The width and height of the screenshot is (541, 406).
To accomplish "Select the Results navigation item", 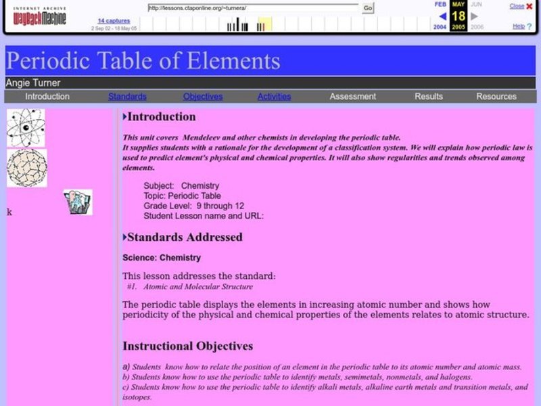I will tap(429, 96).
